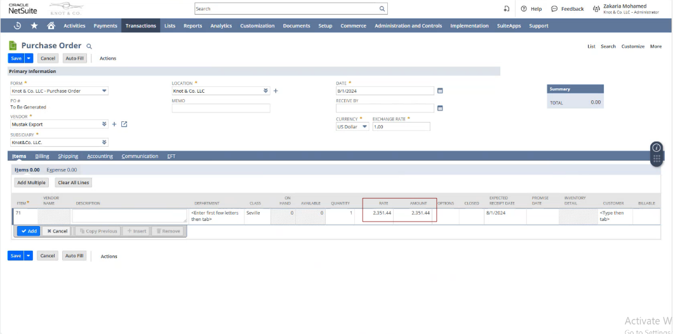Screen dimensions: 673x334
Task: Click into the Memo input field
Action: [x=220, y=109]
